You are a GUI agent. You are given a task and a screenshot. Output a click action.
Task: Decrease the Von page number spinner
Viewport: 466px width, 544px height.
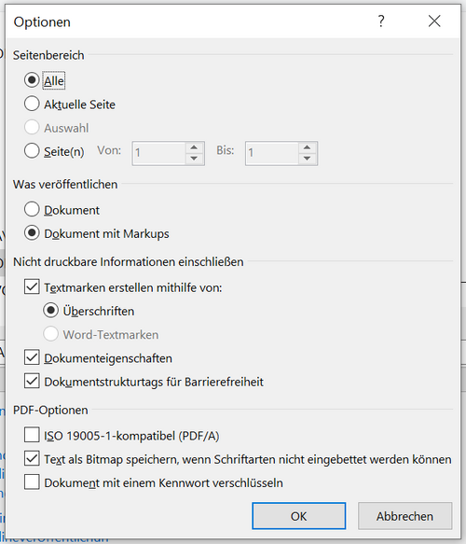(x=194, y=159)
